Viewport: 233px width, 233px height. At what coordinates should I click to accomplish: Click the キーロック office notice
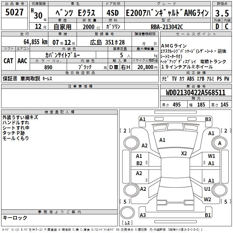(x=15, y=218)
